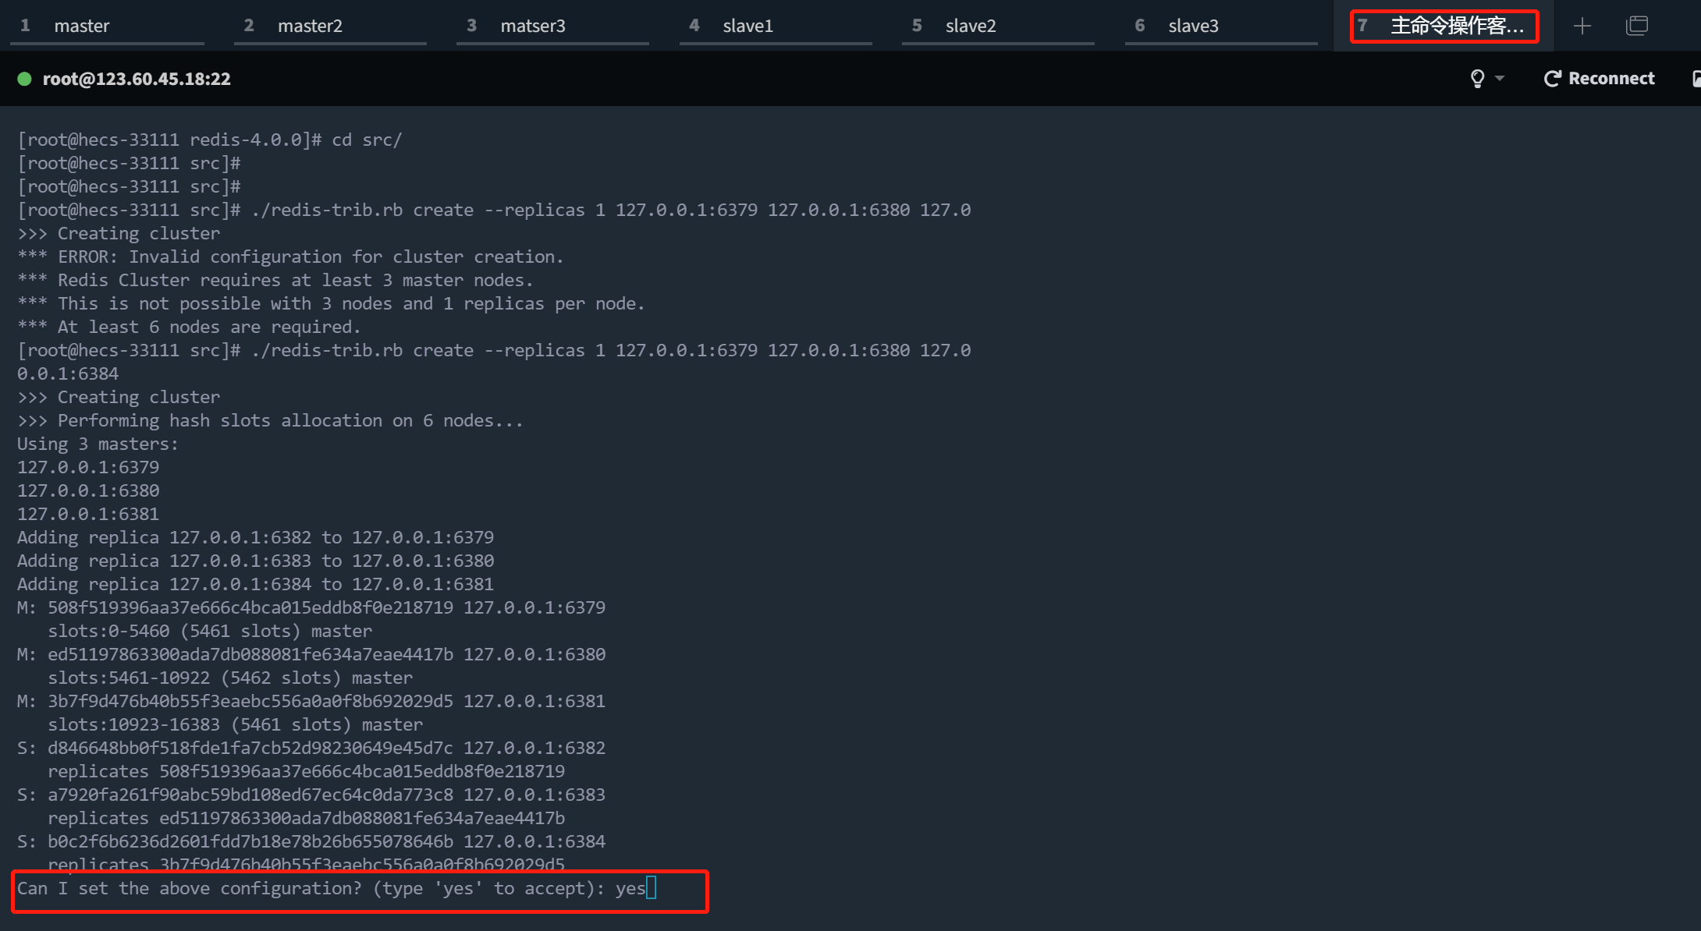Switch to the master tab
The image size is (1701, 931).
tap(81, 26)
